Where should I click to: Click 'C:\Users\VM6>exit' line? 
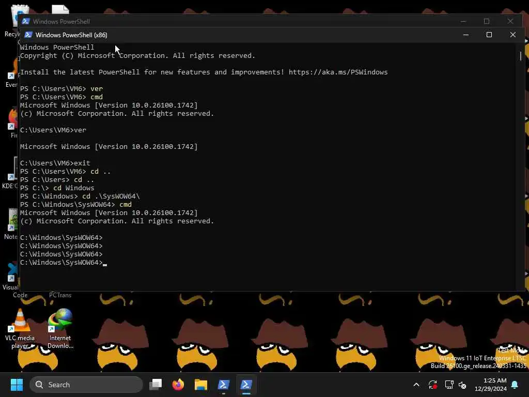click(55, 163)
